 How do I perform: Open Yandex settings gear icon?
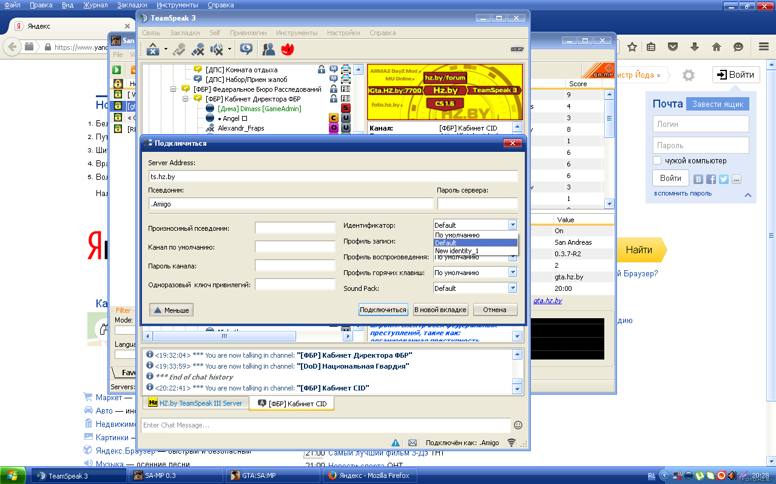click(688, 75)
